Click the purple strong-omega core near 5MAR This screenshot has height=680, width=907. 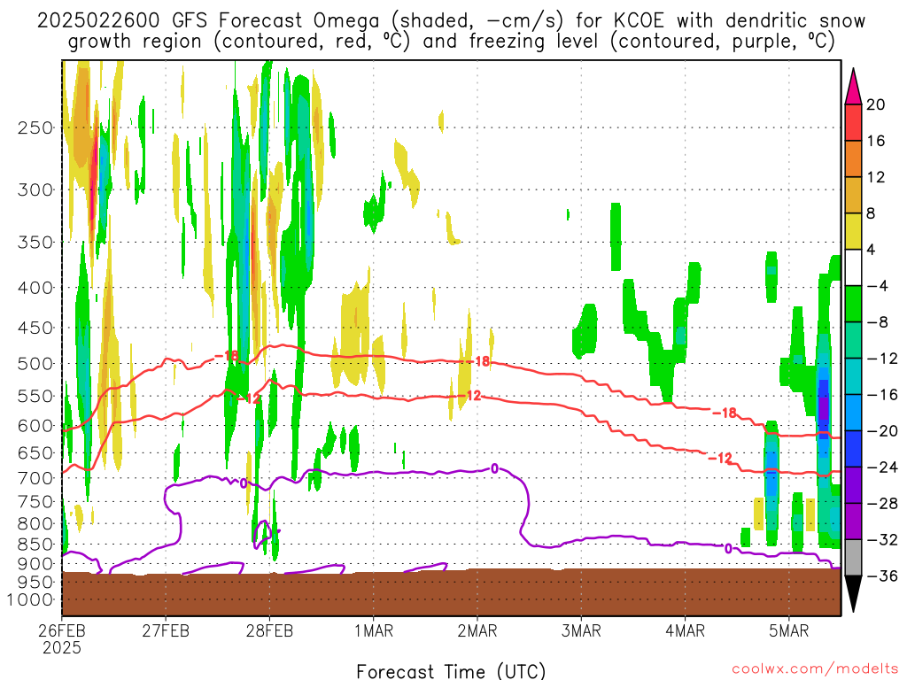click(x=824, y=407)
